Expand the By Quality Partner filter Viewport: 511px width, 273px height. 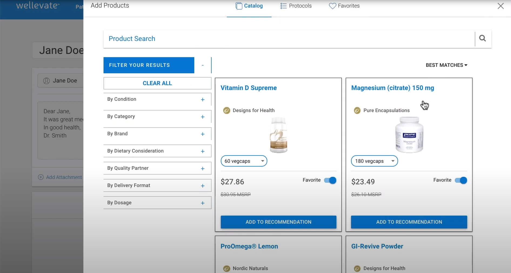pos(157,168)
